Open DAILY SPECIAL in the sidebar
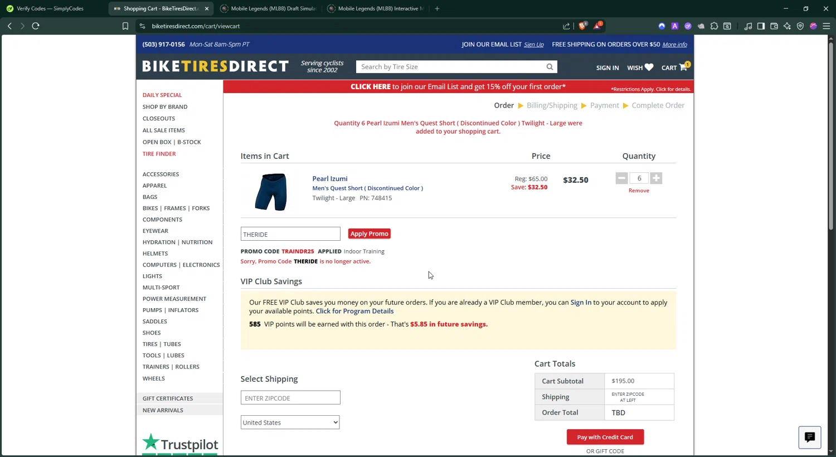This screenshot has height=457, width=836. 162,95
